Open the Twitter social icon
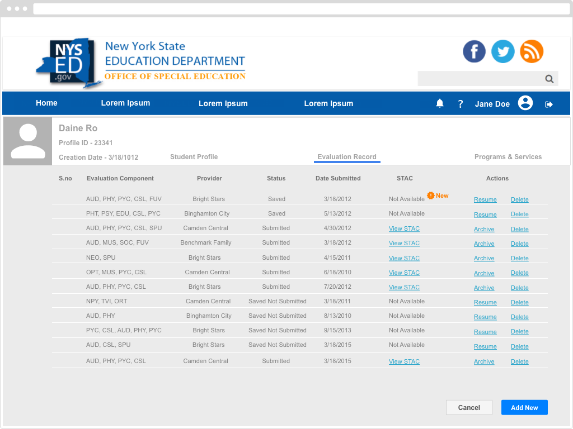 click(503, 51)
